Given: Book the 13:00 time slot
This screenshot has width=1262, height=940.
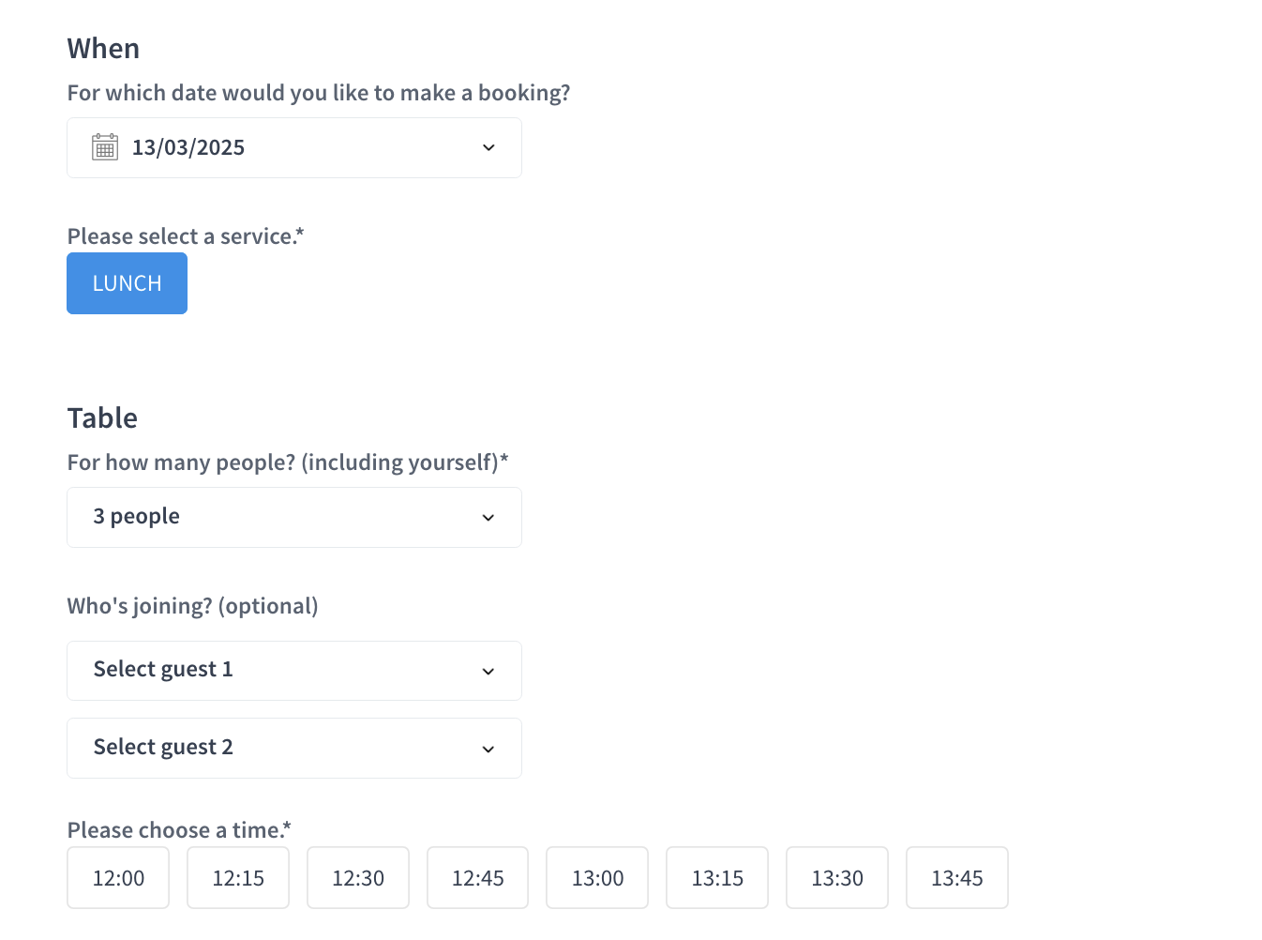Looking at the screenshot, I should [597, 878].
